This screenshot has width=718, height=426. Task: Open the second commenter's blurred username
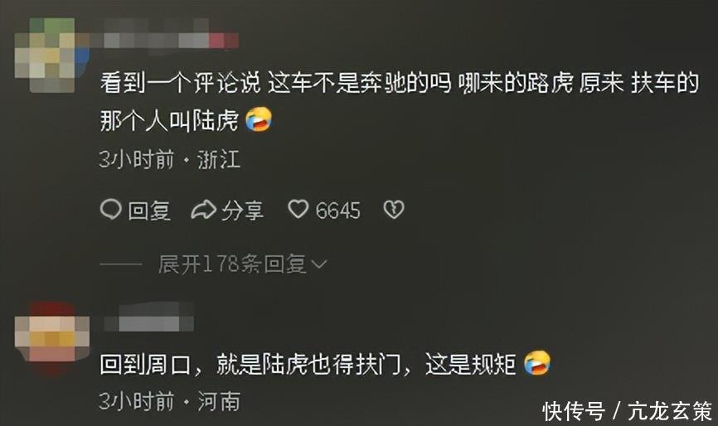148,319
